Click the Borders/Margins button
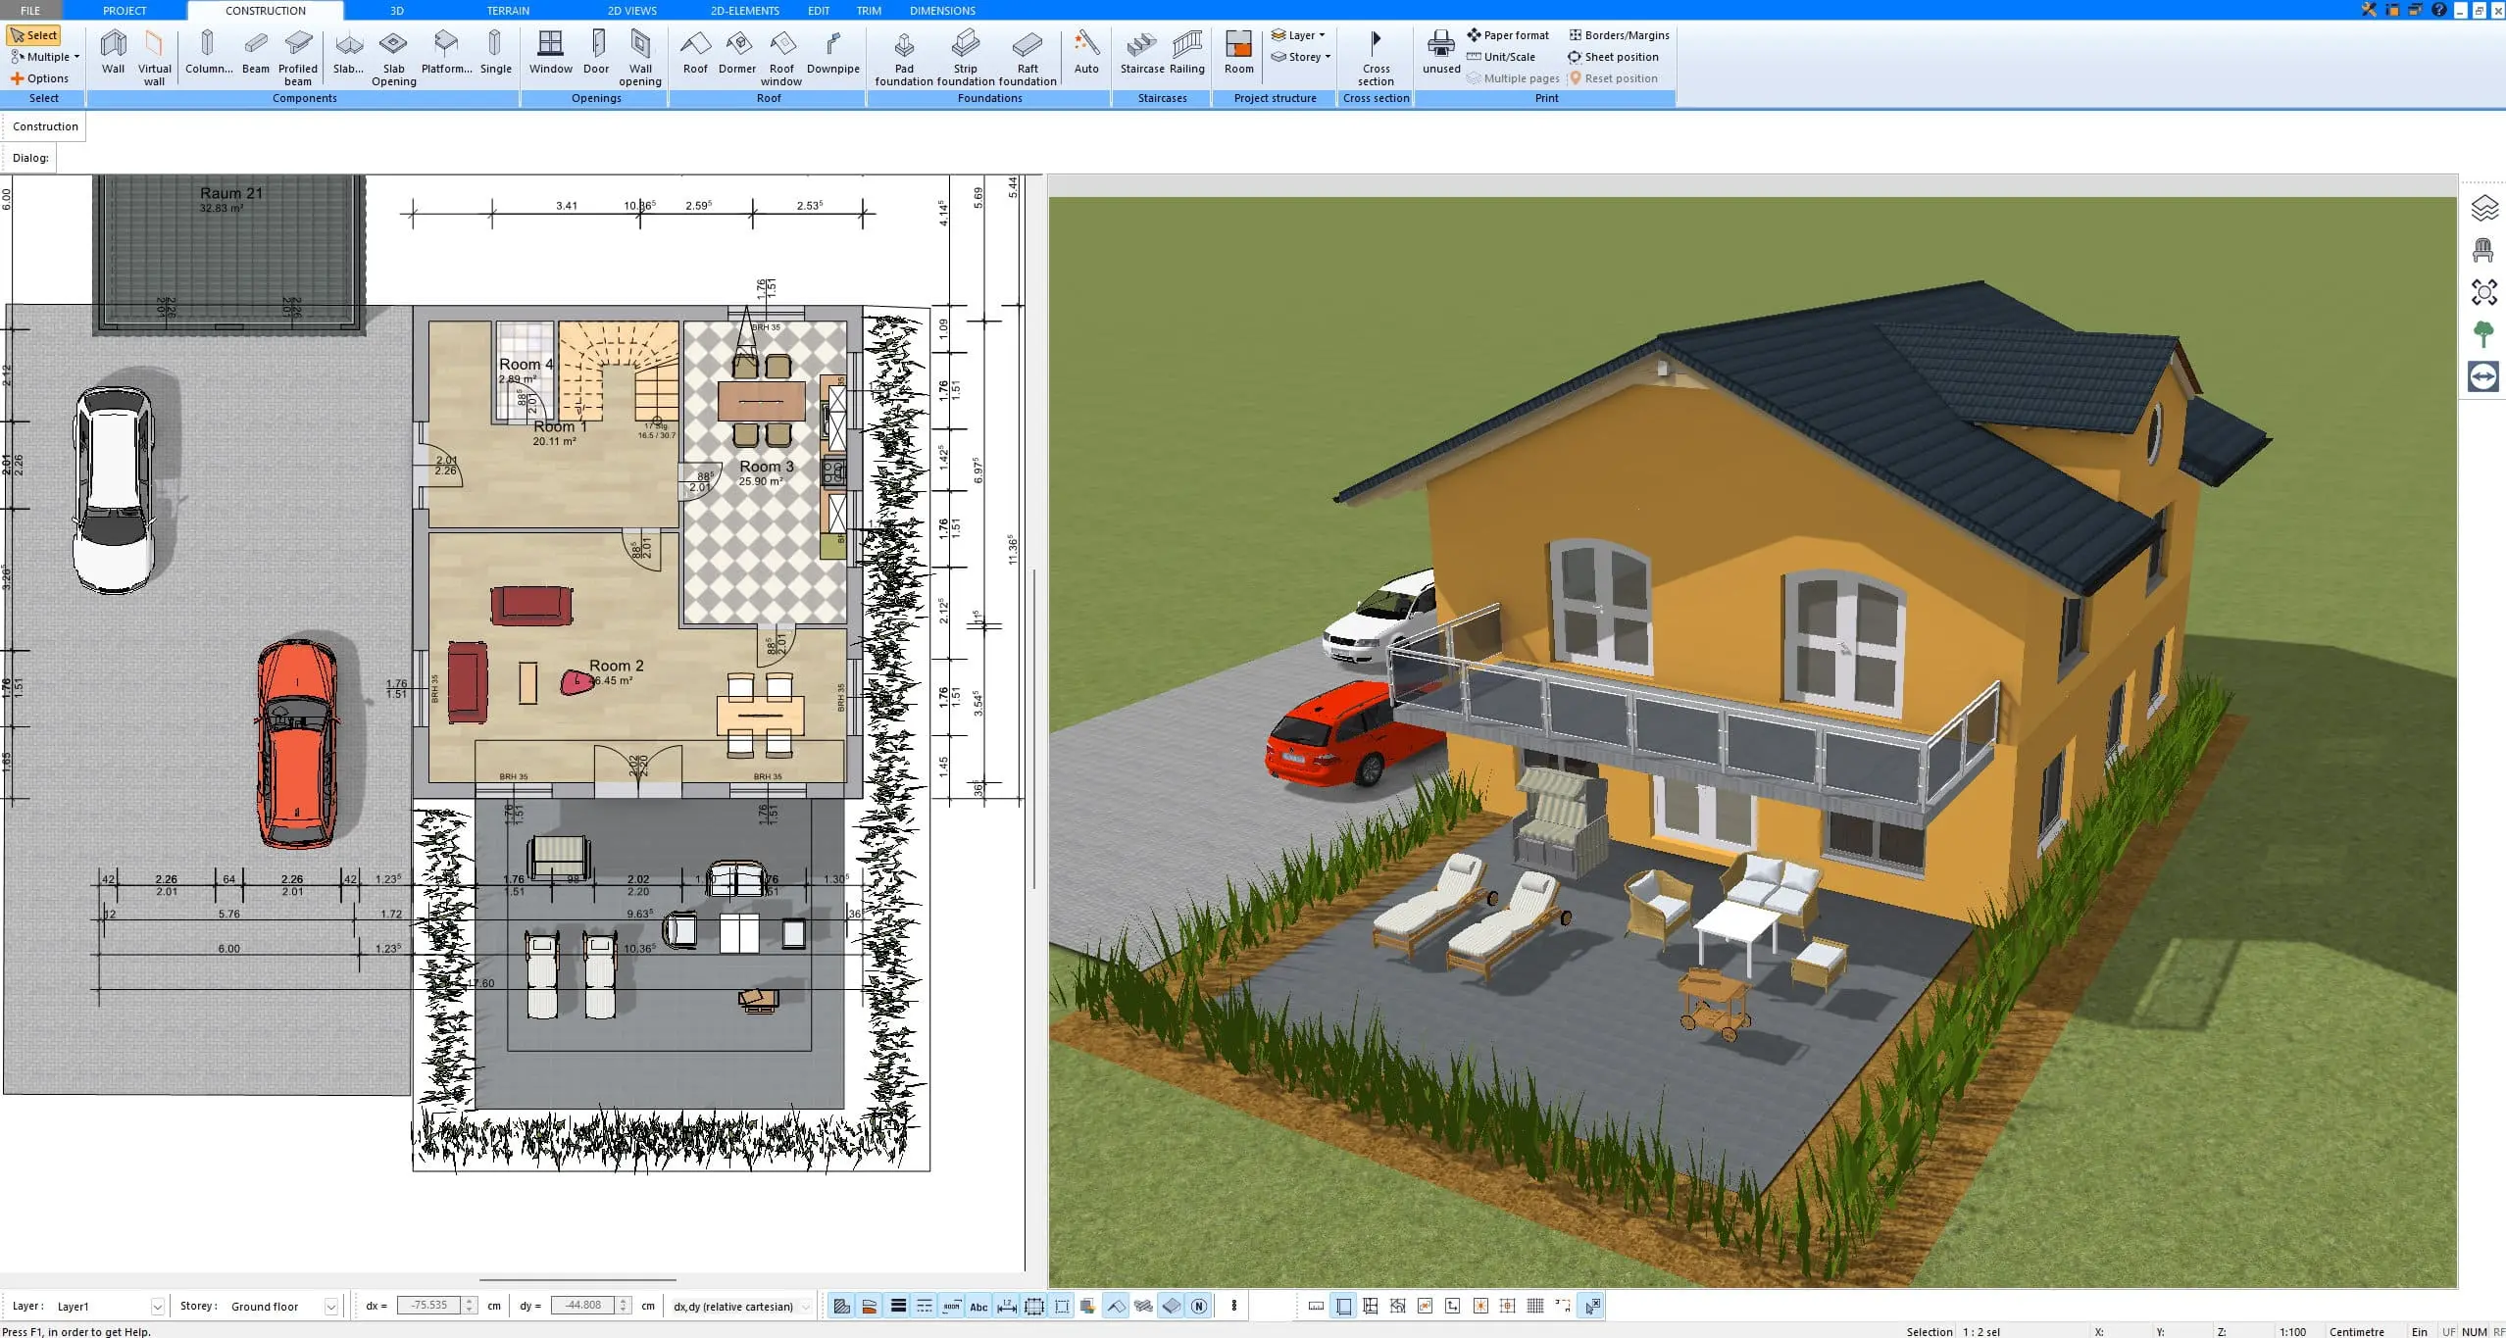 1619,35
